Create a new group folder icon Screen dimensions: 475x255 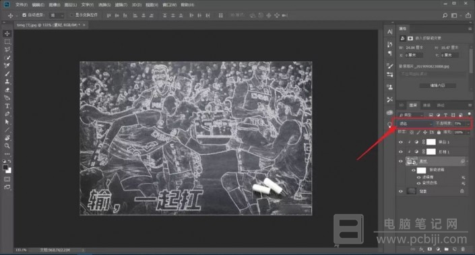click(446, 249)
